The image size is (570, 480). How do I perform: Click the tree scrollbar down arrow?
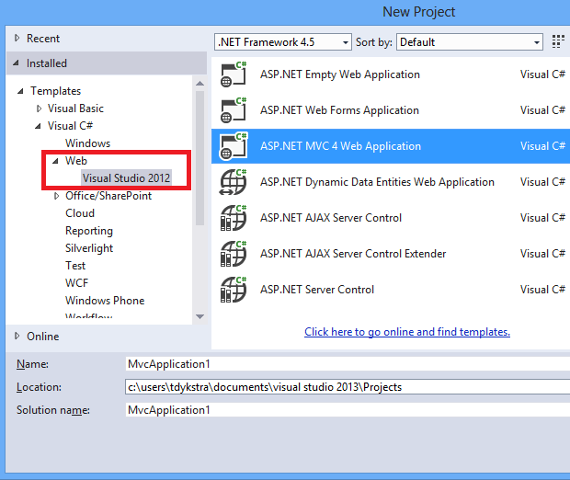199,316
